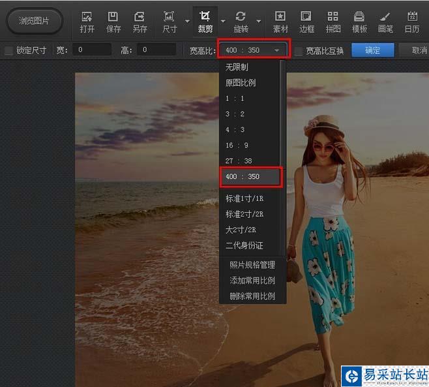
Task: Open the 日历 calendar tool
Action: click(x=412, y=22)
